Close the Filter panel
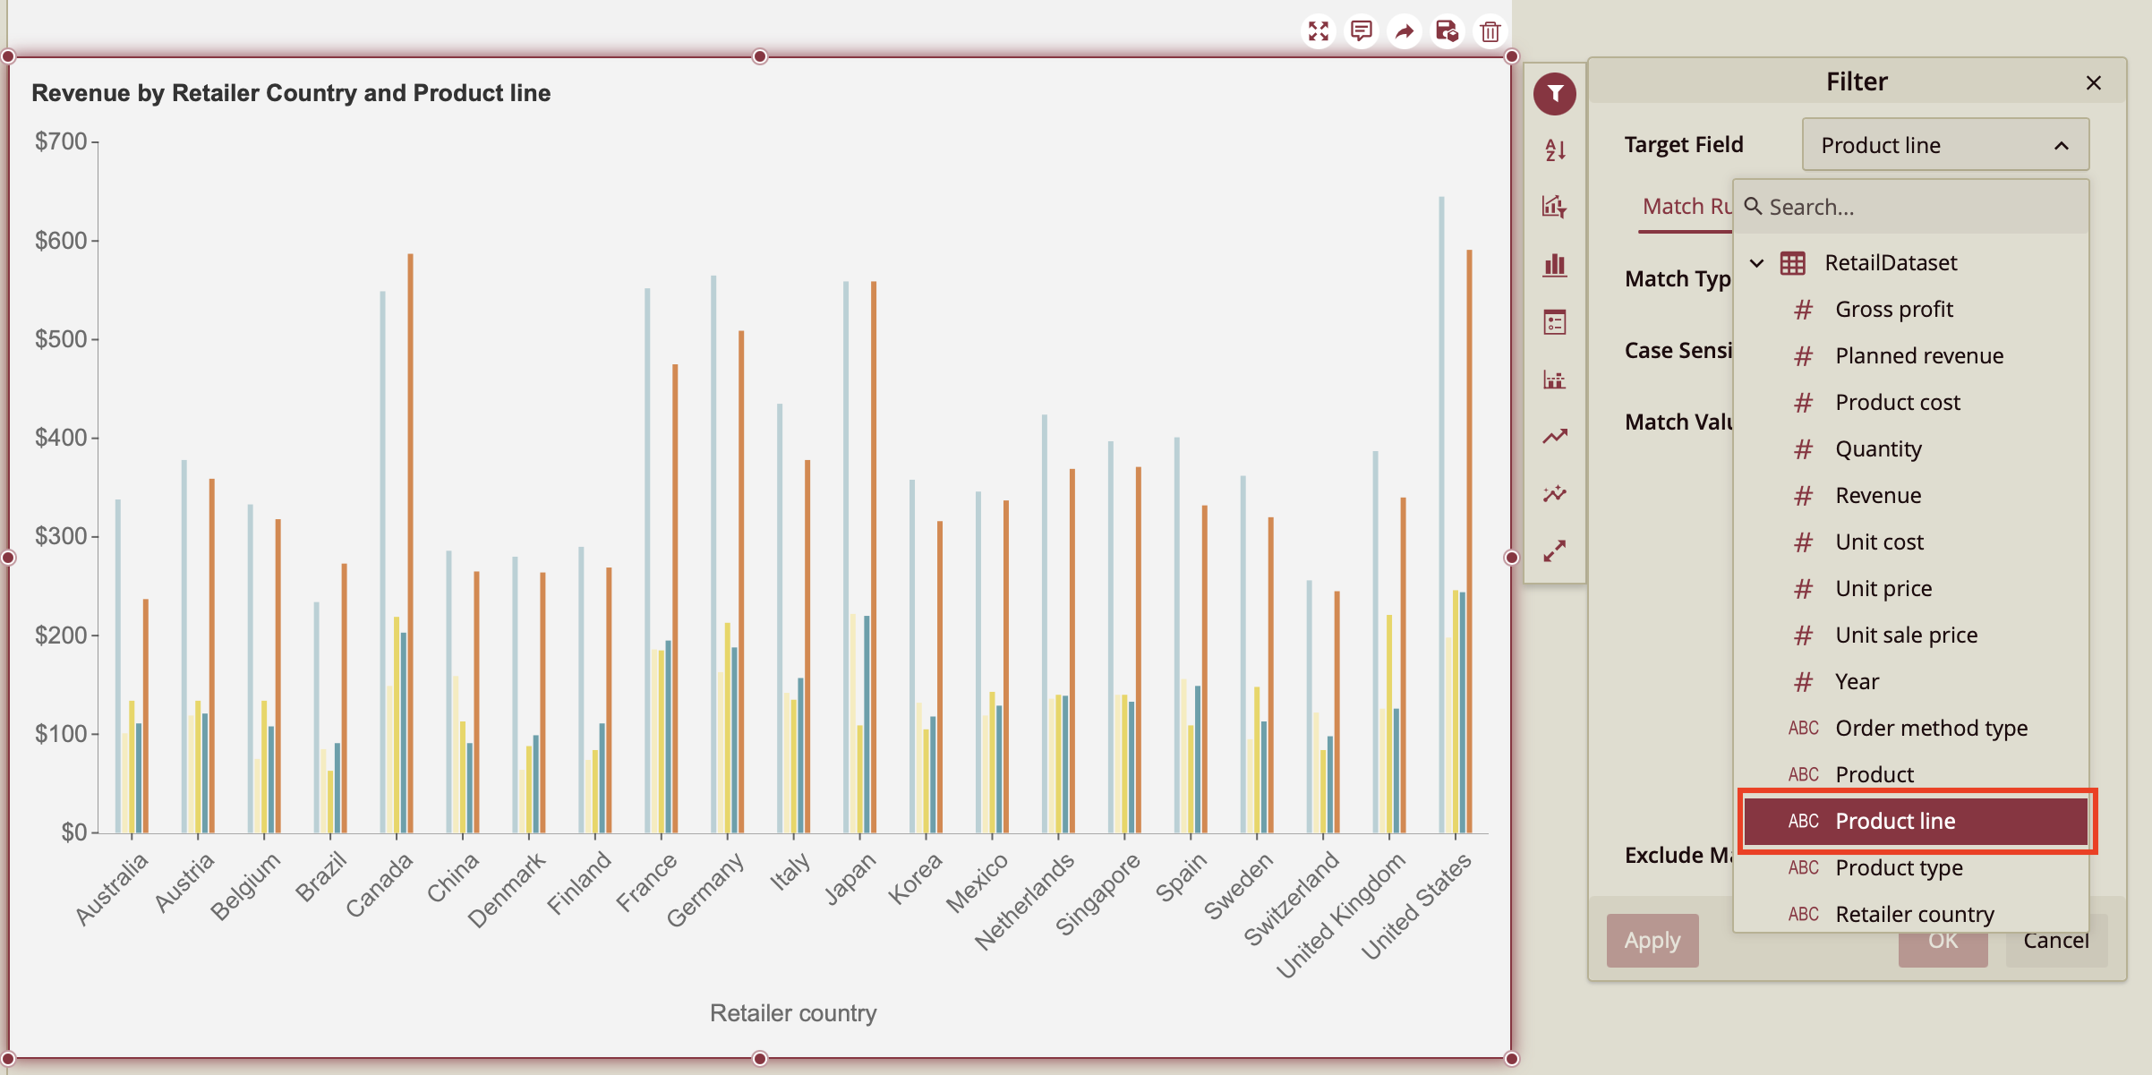The height and width of the screenshot is (1075, 2152). pos(2093,83)
